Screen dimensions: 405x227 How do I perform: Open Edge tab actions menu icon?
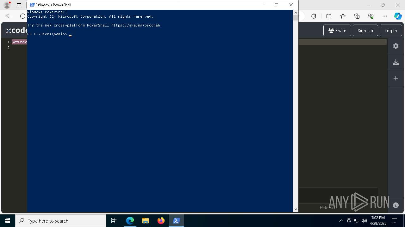(x=19, y=5)
